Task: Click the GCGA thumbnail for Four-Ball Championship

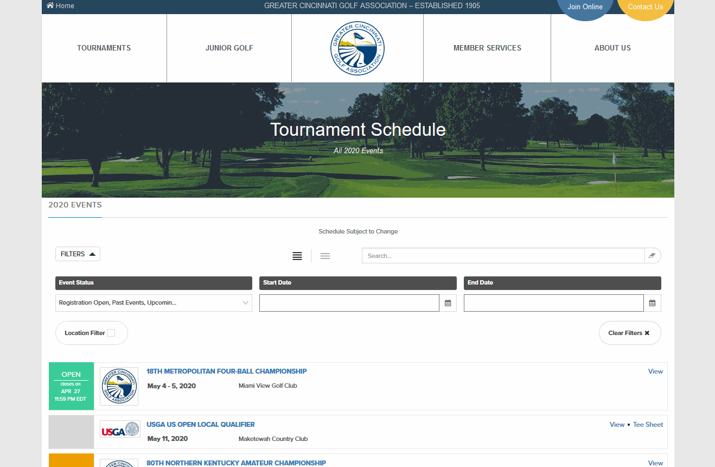Action: coord(119,386)
